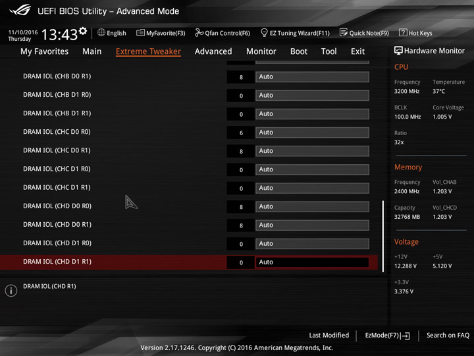Screen dimensions: 474x356
Task: Select DRAM IOL (CHC D0 R1) row label
Action: point(57,150)
